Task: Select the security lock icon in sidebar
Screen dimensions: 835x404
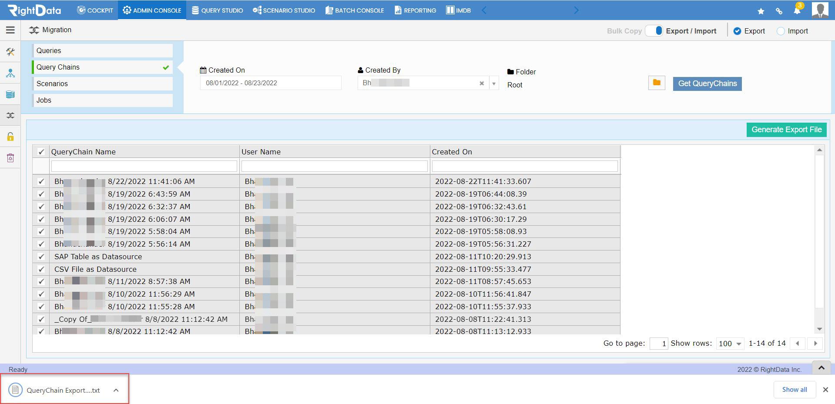Action: (10, 136)
